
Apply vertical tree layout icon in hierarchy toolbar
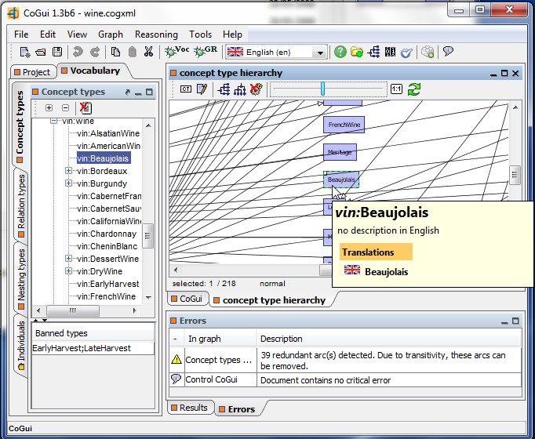[x=240, y=89]
